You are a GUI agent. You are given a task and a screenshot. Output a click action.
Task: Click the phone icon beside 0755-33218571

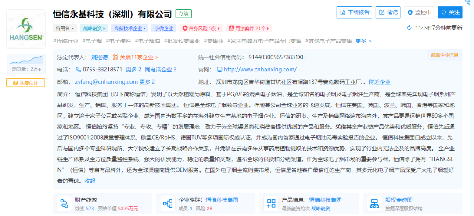click(x=79, y=69)
